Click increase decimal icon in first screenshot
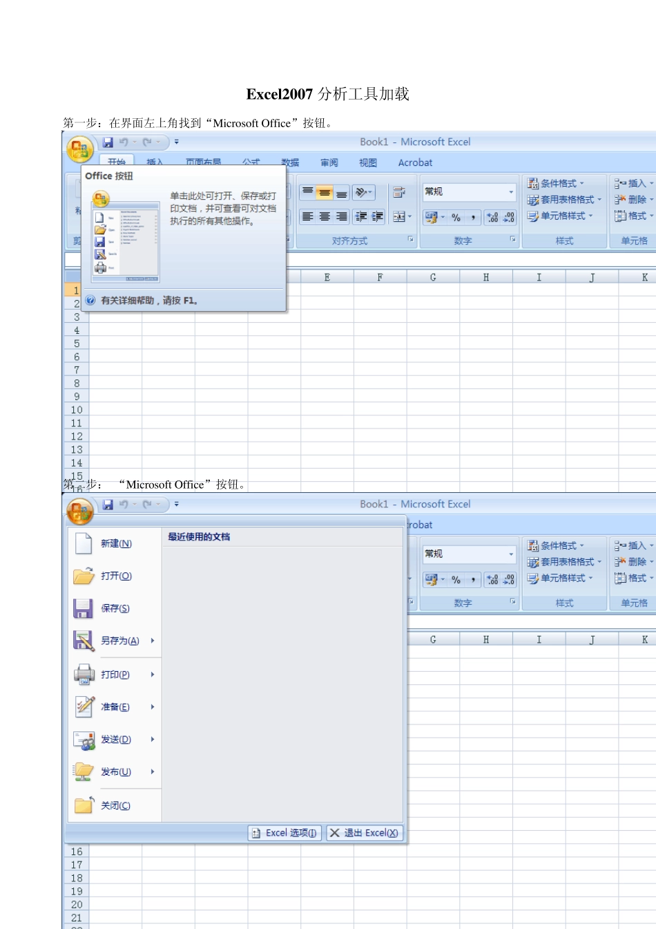This screenshot has width=656, height=929. [x=492, y=217]
